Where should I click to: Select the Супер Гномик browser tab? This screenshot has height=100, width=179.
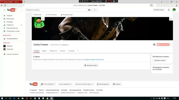[11, 2]
